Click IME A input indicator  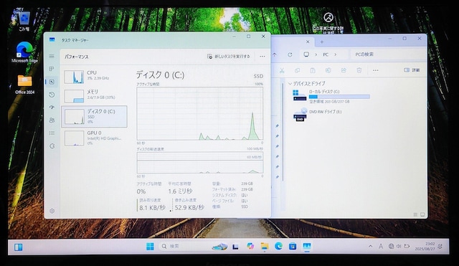point(381,247)
